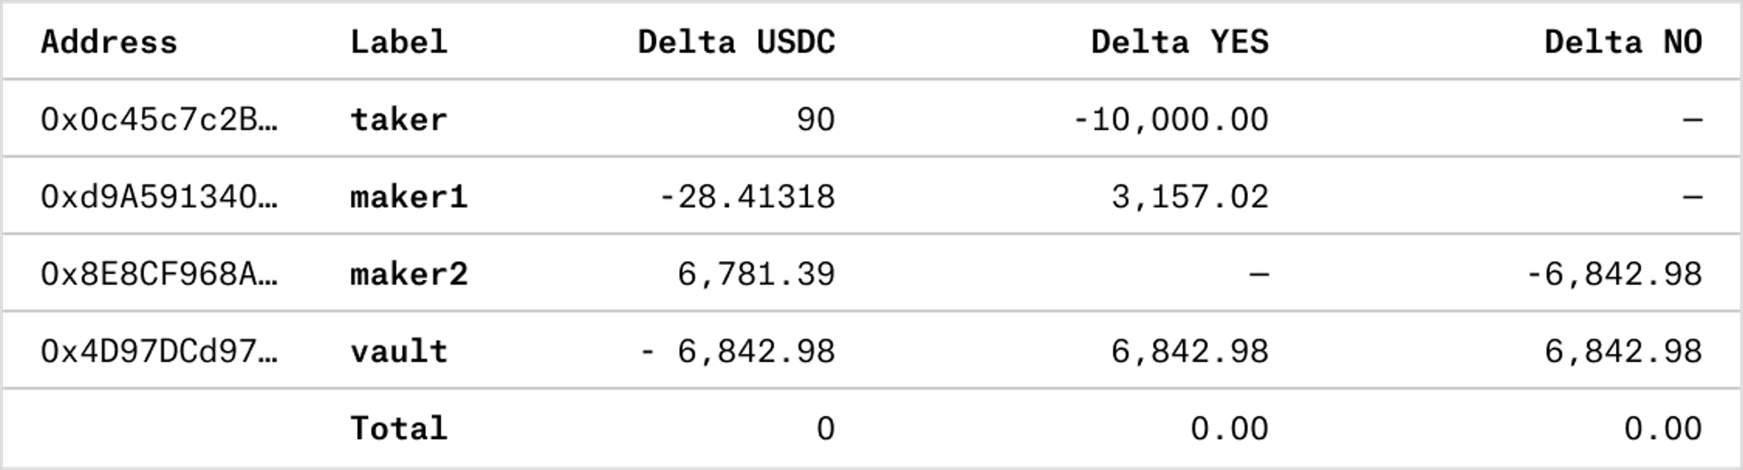Click the taker label
This screenshot has width=1743, height=470.
[399, 120]
